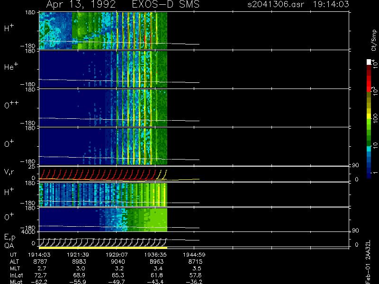Click the 'EXOS-D SMS' title text
379x284 pixels.
point(166,4)
